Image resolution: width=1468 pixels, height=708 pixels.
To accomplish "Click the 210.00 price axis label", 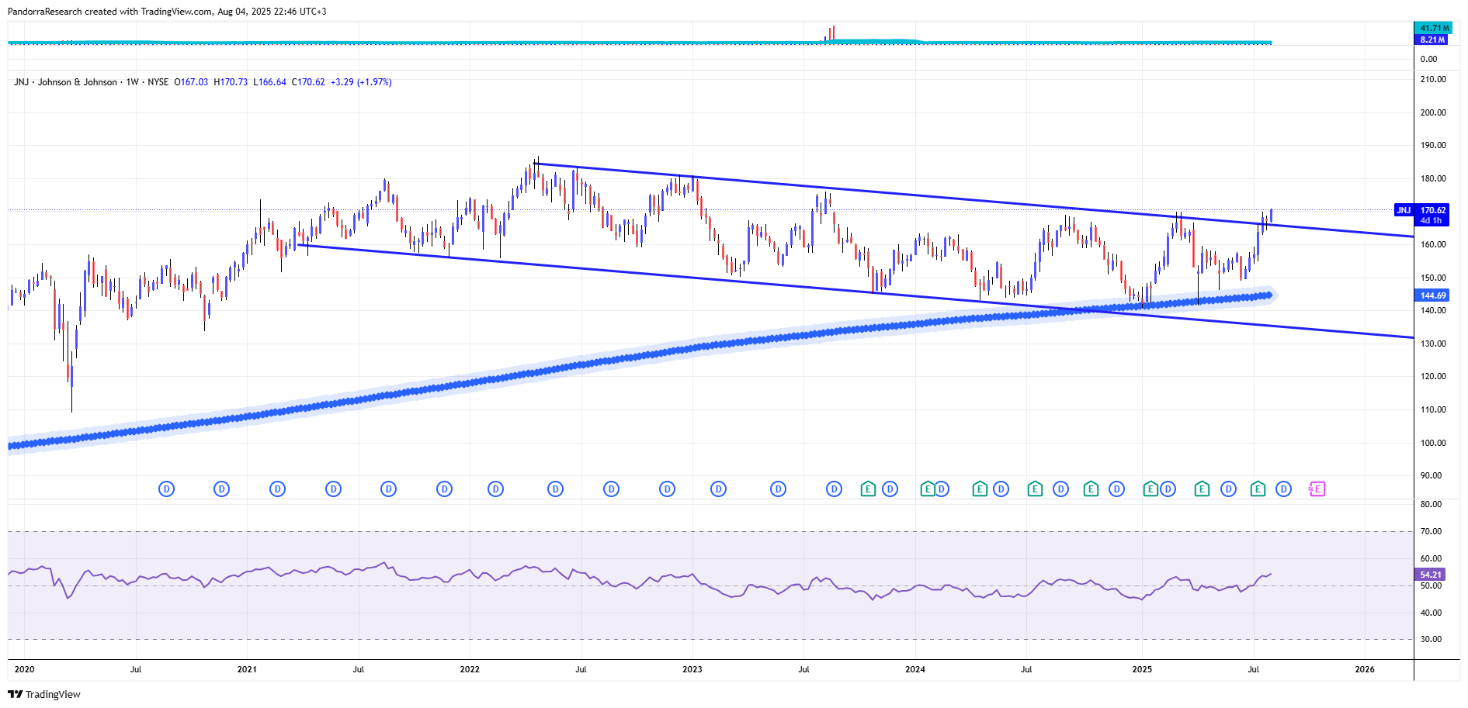I will pos(1433,79).
